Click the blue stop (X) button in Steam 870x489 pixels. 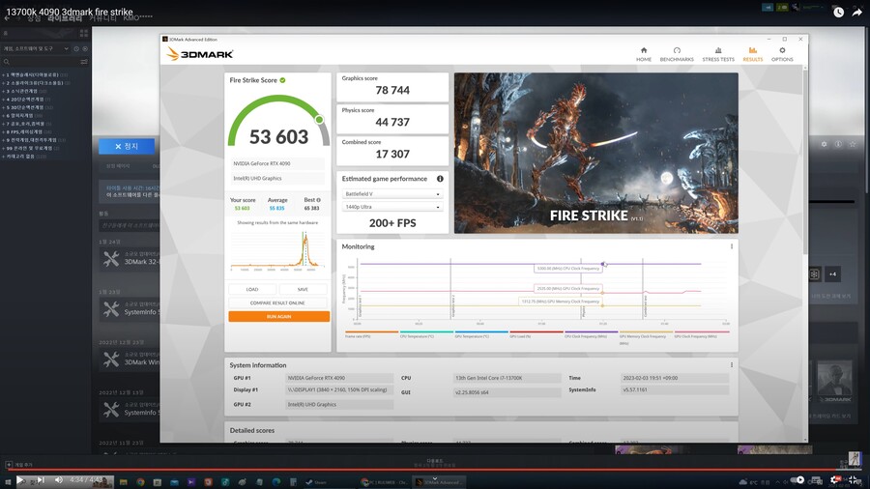point(127,146)
